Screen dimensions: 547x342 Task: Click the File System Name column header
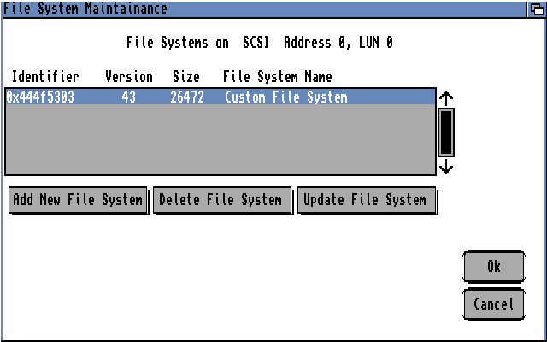tap(277, 77)
